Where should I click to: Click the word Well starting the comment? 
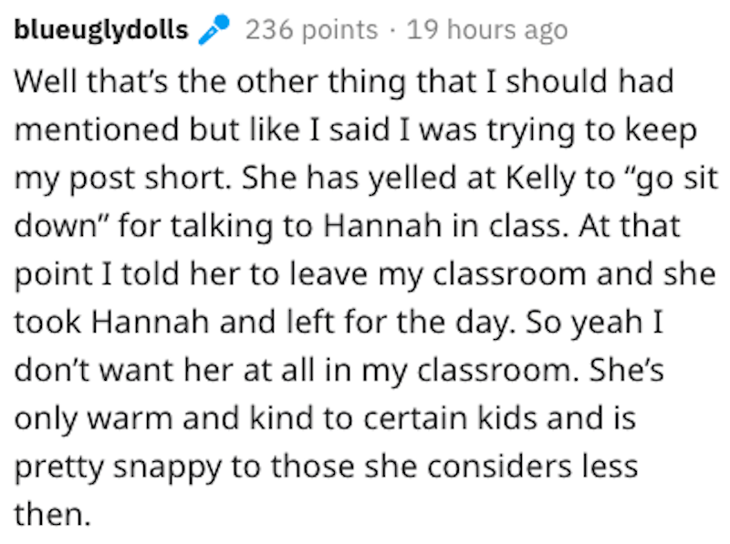(x=45, y=81)
